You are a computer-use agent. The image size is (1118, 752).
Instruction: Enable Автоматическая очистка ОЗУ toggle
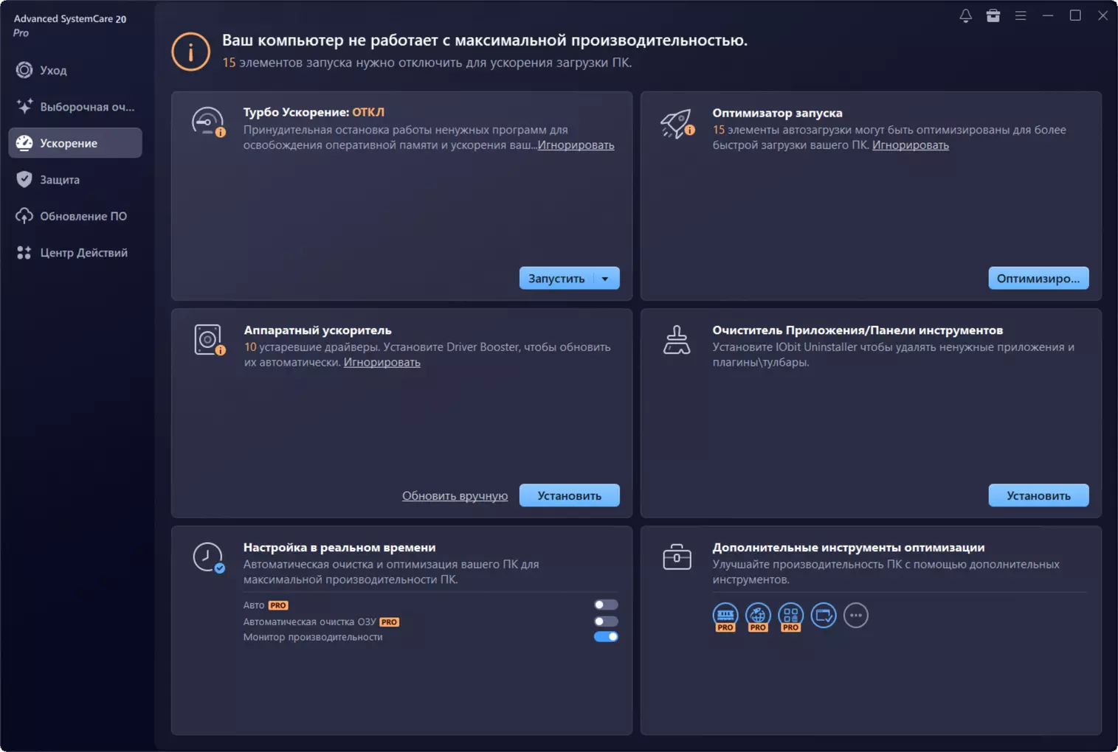606,622
